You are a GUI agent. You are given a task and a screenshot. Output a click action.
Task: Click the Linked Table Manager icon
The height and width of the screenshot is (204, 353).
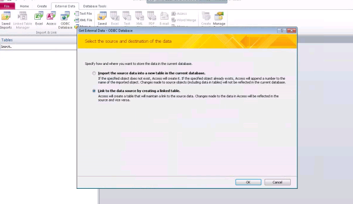click(x=22, y=18)
